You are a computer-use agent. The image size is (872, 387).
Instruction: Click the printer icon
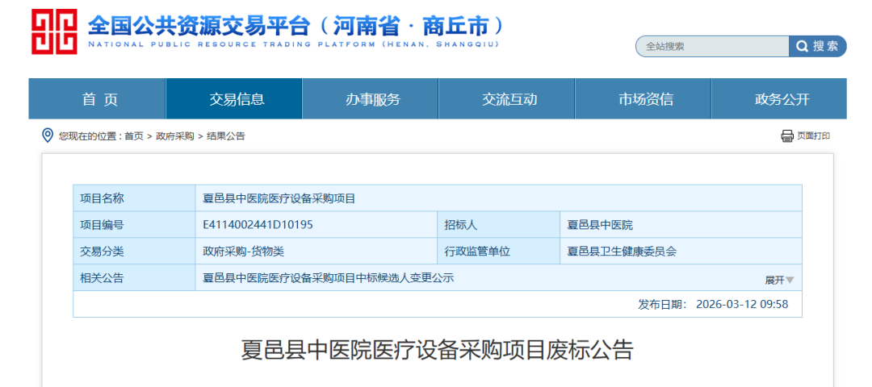pos(787,136)
